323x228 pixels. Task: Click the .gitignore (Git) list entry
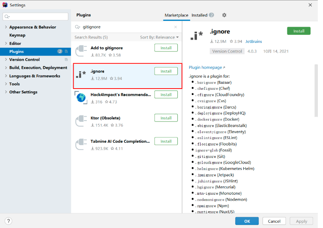210,156
